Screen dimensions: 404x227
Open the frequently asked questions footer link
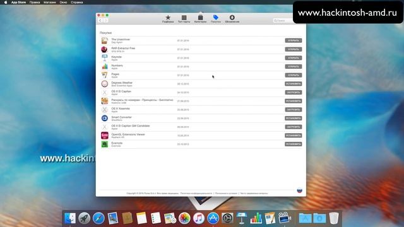click(x=254, y=194)
